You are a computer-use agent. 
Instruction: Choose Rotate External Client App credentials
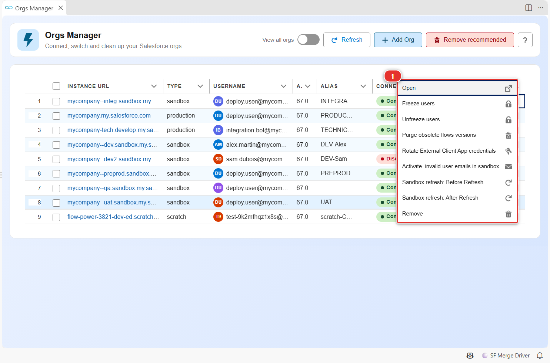(457, 151)
